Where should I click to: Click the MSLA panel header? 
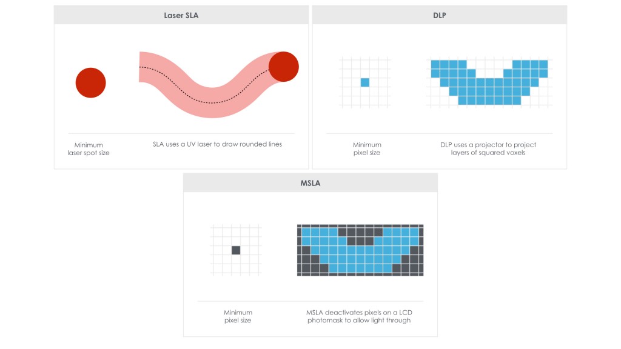pyautogui.click(x=310, y=183)
